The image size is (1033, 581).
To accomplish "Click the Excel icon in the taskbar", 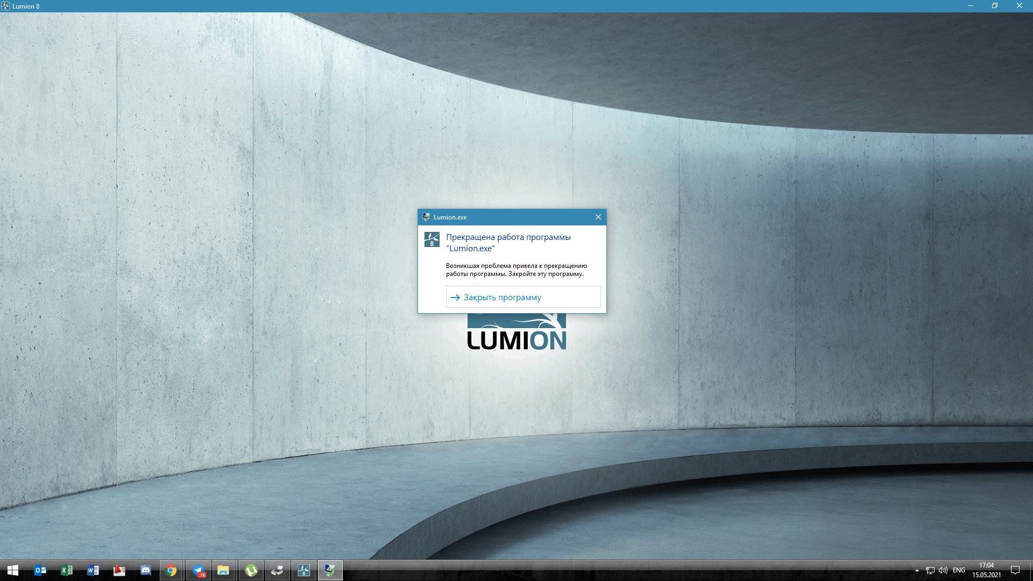I will [x=66, y=570].
